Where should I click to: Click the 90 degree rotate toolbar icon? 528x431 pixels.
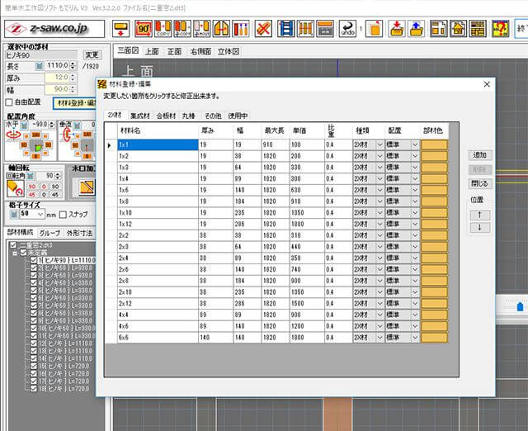(144, 29)
